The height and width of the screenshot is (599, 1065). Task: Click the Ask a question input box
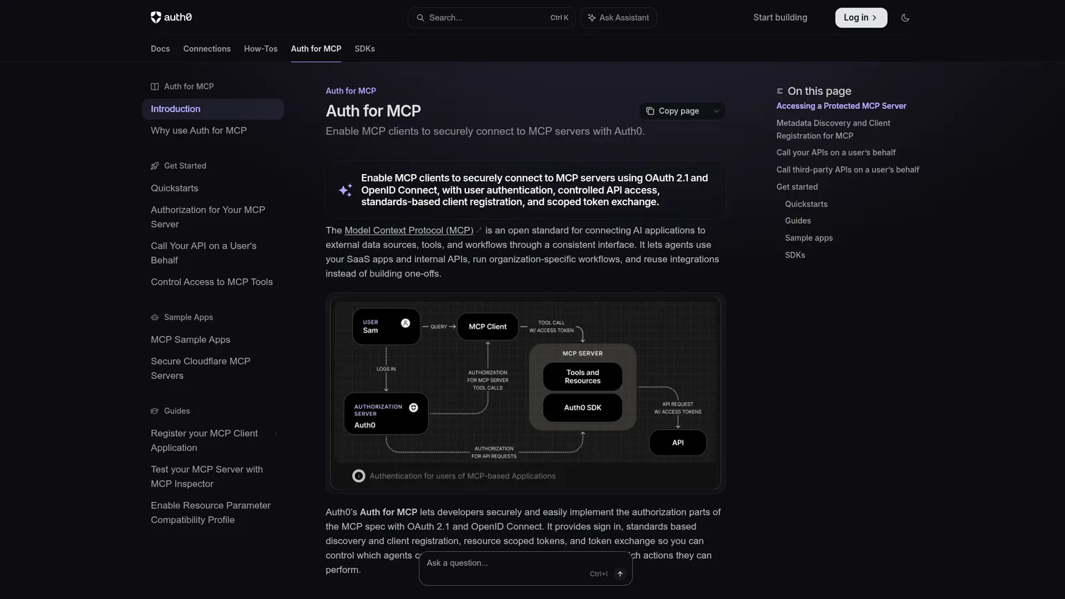pyautogui.click(x=526, y=568)
